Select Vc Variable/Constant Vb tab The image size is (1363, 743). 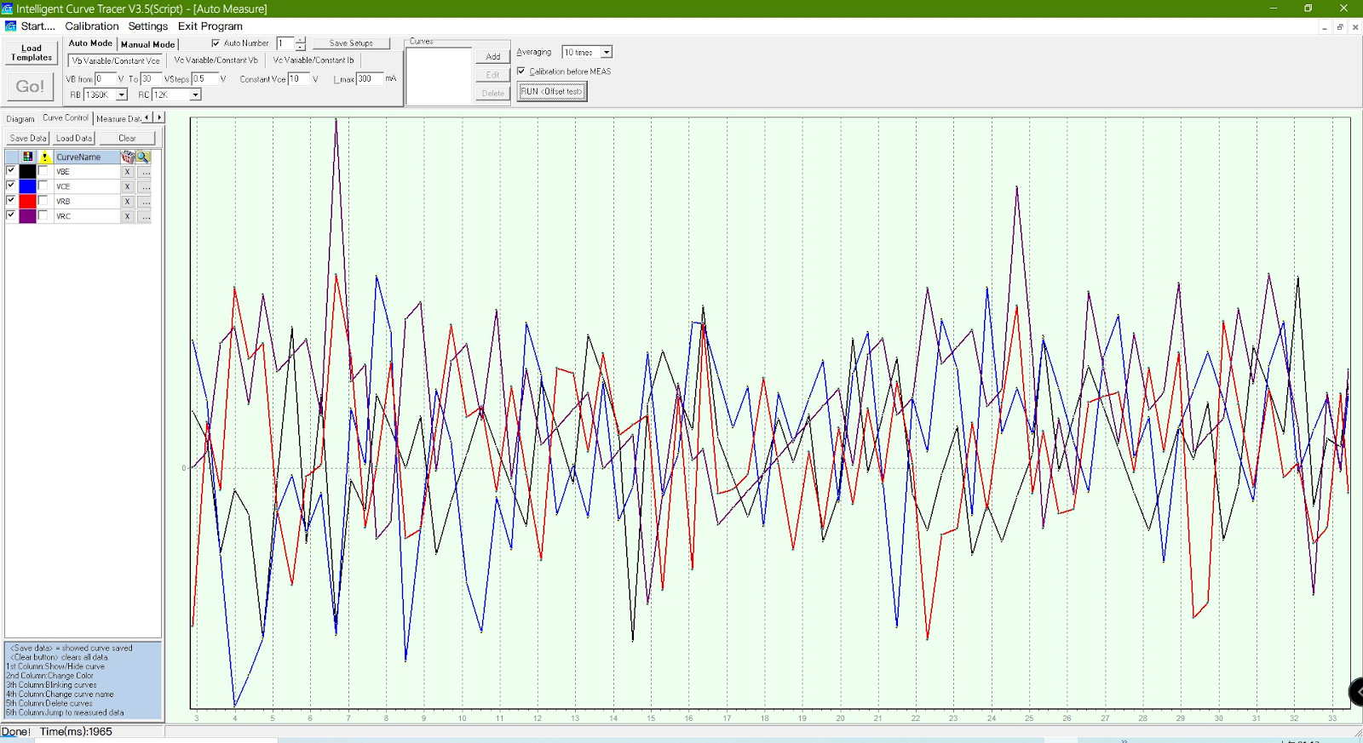pyautogui.click(x=216, y=60)
